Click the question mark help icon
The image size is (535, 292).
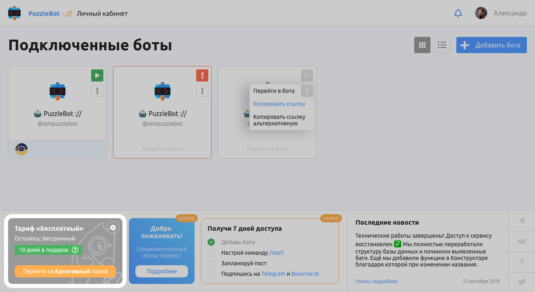tap(75, 250)
